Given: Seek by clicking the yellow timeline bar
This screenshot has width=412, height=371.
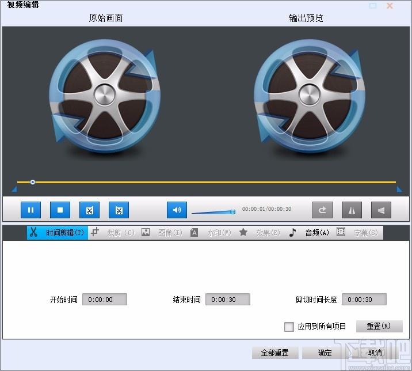Looking at the screenshot, I should point(207,182).
